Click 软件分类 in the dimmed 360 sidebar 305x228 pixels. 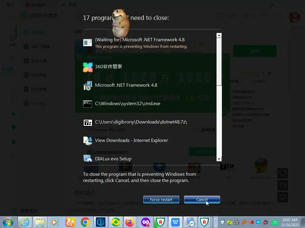35,61
